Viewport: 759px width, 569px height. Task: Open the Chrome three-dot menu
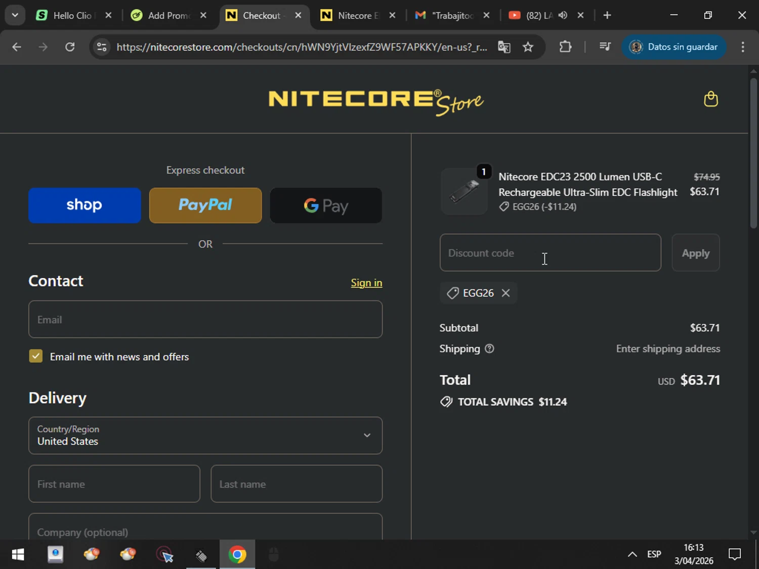(743, 47)
